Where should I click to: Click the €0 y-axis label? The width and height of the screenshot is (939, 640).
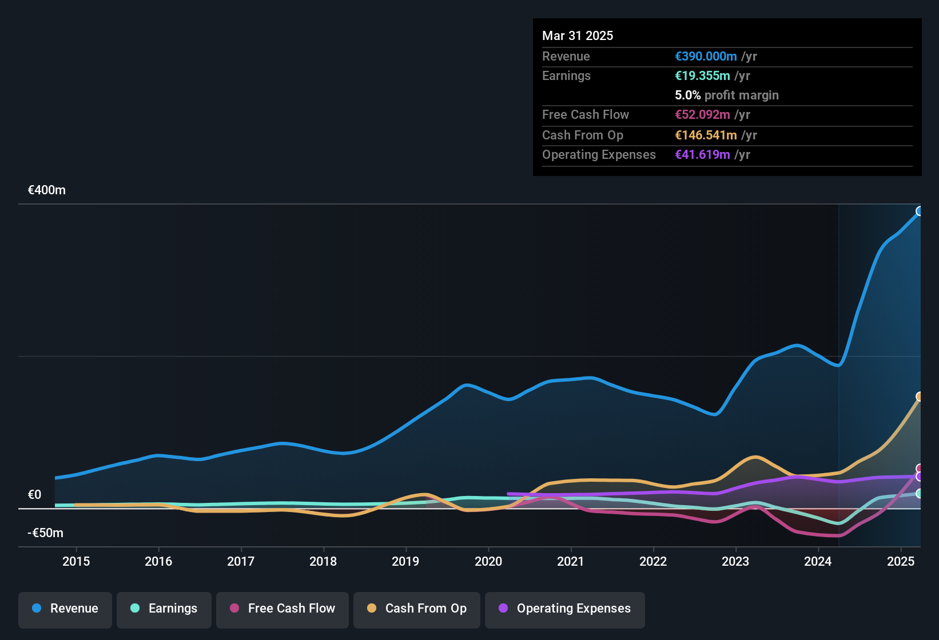34,495
